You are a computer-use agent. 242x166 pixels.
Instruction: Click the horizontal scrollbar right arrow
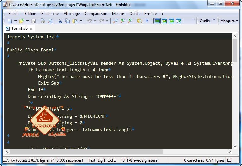click(230, 151)
